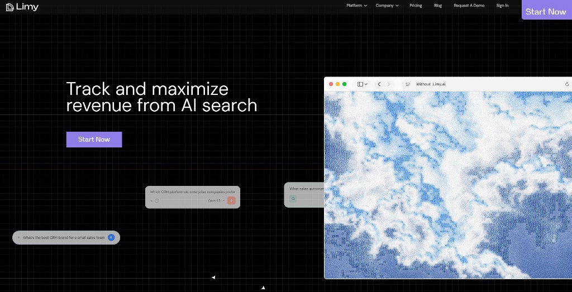Image resolution: width=572 pixels, height=292 pixels.
Task: Click the cloud image in browser mockup
Action: pyautogui.click(x=448, y=185)
